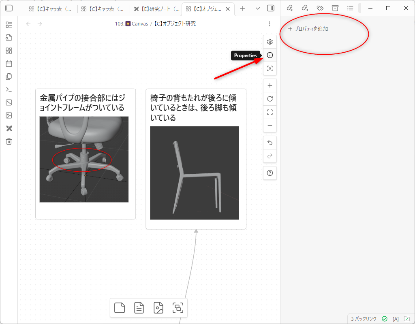The image size is (415, 324).
Task: Click プロパティを追加 to add property
Action: pos(308,29)
